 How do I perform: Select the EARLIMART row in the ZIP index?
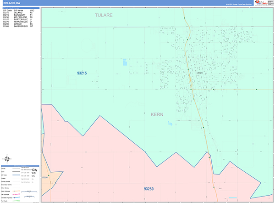point(18,15)
